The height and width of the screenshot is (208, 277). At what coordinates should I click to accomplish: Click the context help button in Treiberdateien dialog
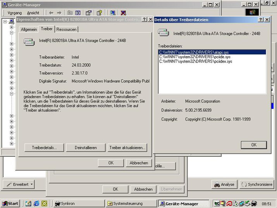click(x=261, y=20)
